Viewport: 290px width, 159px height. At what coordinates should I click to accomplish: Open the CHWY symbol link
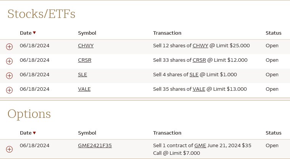point(86,46)
